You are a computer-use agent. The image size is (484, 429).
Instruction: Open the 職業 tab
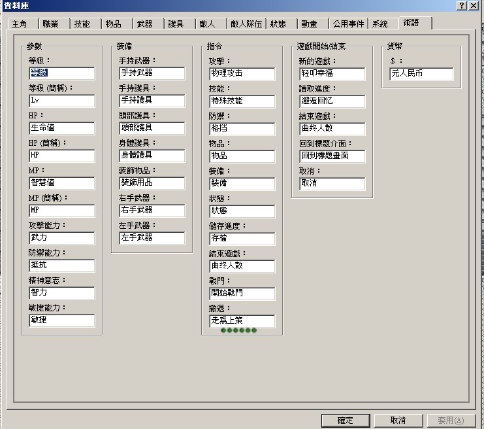[54, 24]
